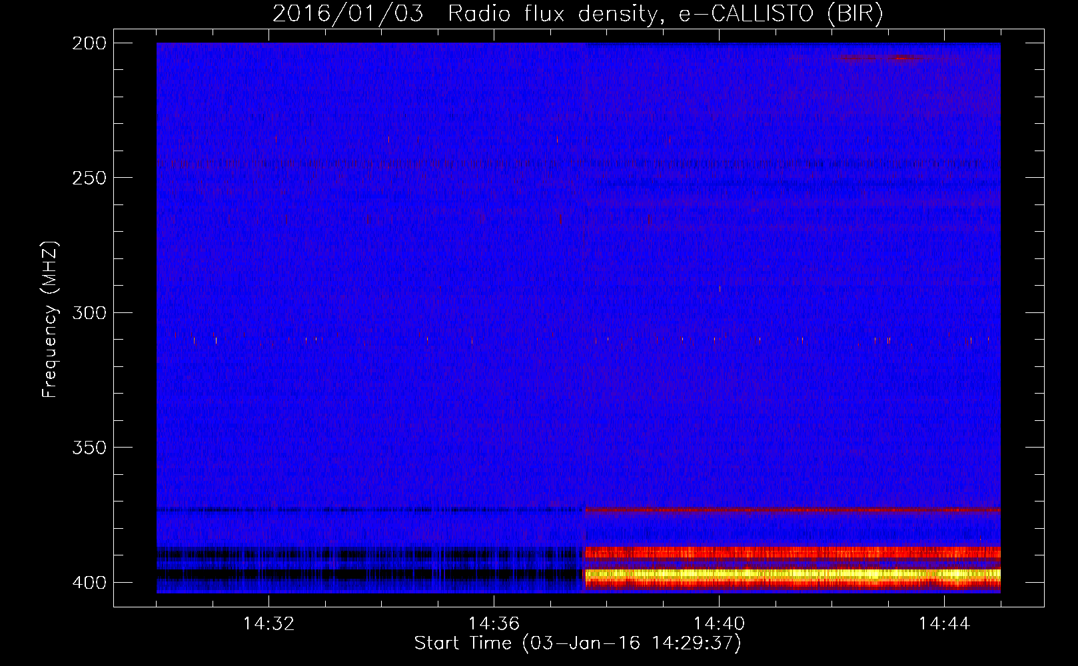Click the plot title "2016/01/03 Radio flux density, e-CALLISTO (BIR)"
The height and width of the screenshot is (666, 1078).
tap(578, 13)
